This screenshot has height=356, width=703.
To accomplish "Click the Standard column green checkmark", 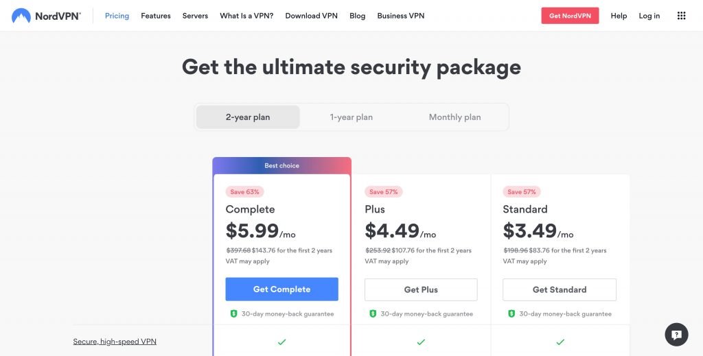I will pos(560,342).
